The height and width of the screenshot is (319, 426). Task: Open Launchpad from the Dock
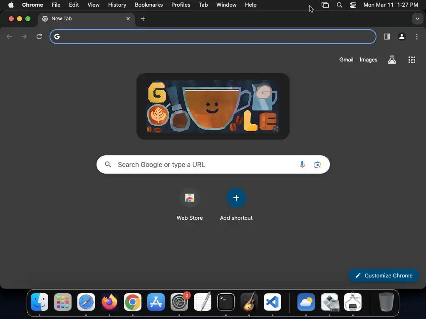[63, 302]
